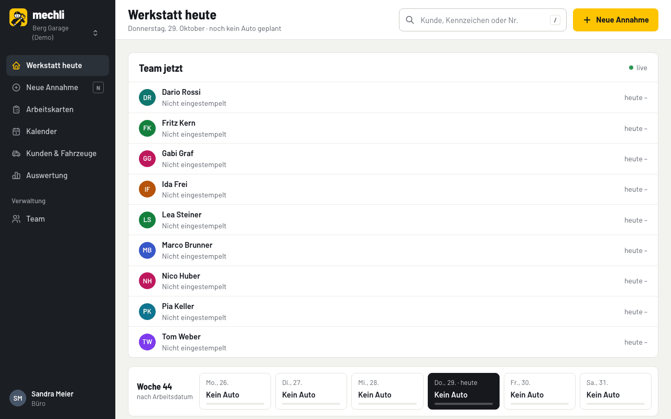Click the DR avatar of Dario Rossi
The width and height of the screenshot is (671, 419).
[x=147, y=97]
